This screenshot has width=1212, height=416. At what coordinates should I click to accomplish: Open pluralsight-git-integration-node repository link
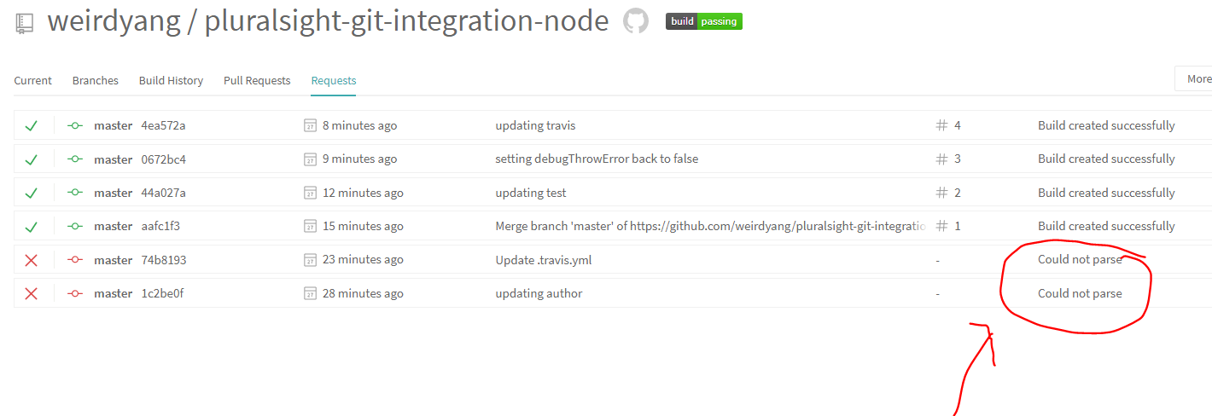coord(407,20)
